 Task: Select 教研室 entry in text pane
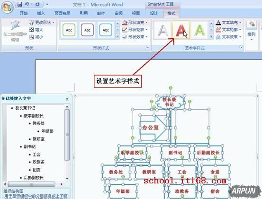click(38, 139)
